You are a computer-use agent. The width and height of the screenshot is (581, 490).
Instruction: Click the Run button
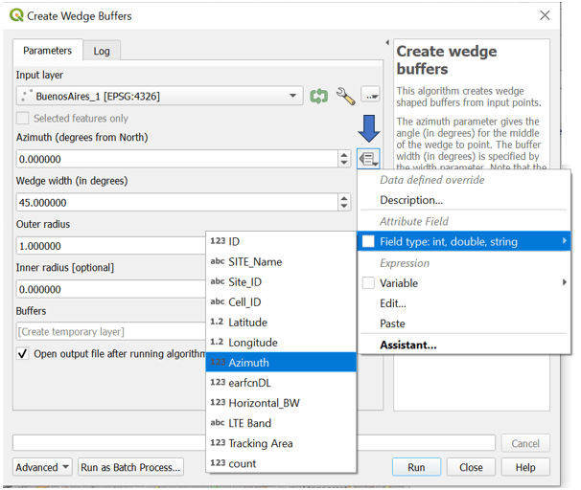[x=416, y=468]
